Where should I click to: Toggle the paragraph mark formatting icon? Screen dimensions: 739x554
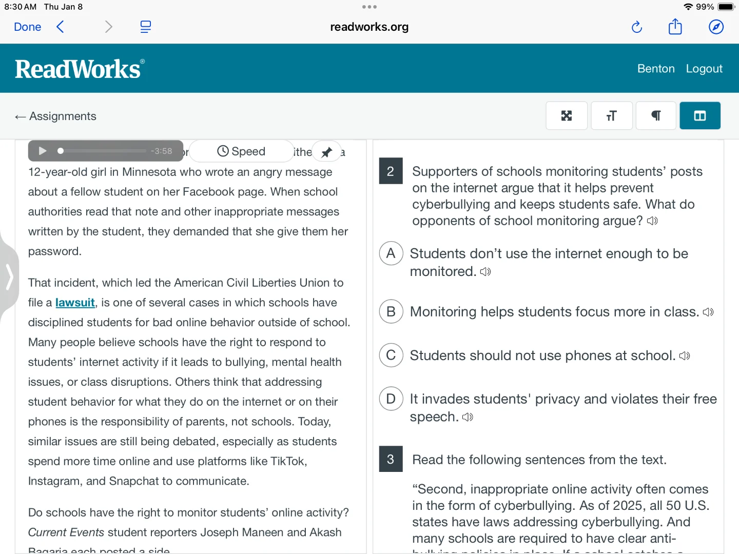(656, 116)
